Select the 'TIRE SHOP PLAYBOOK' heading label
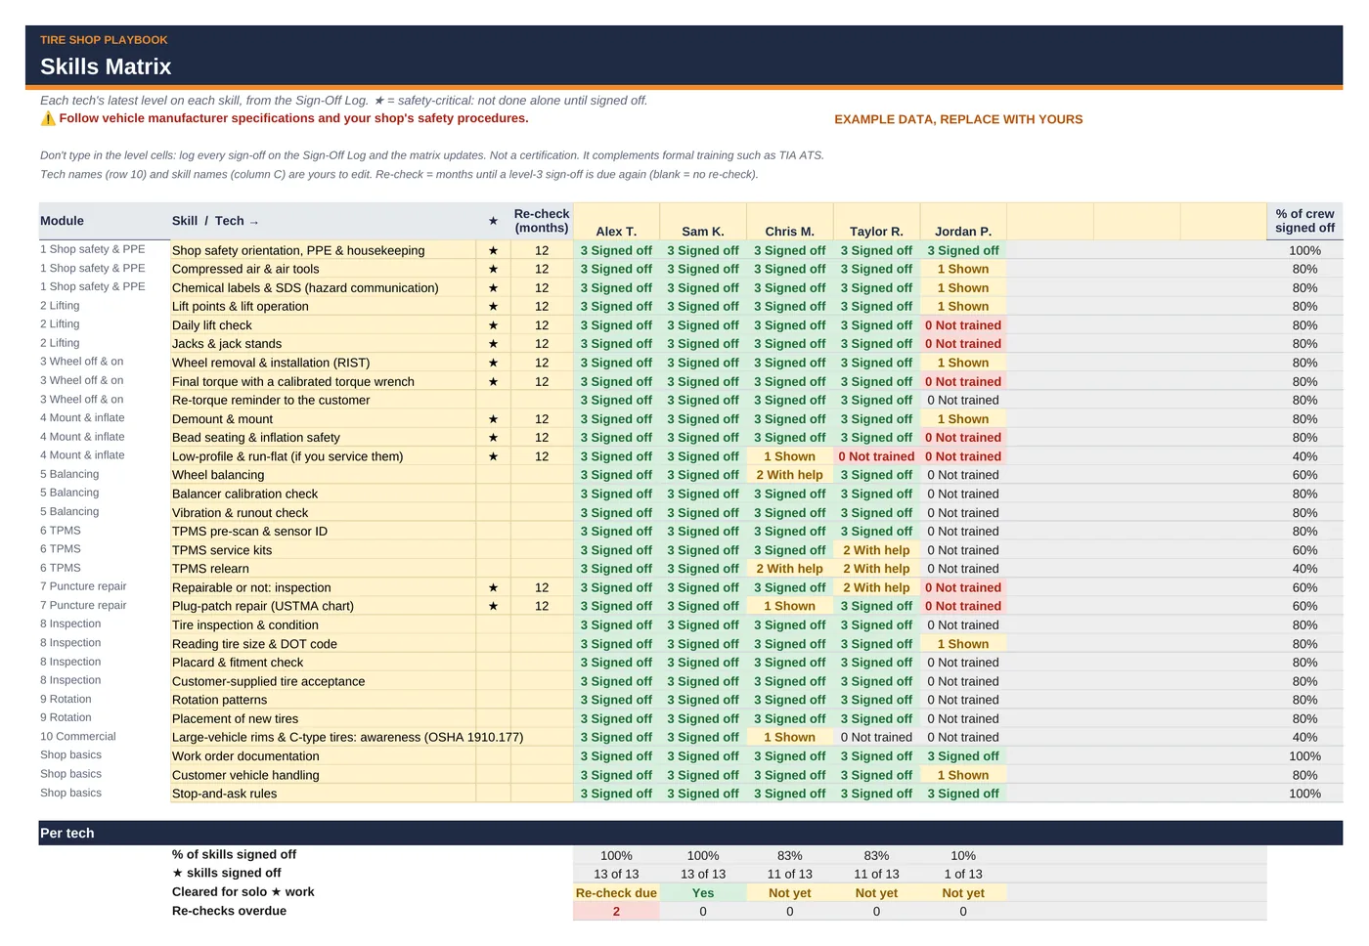This screenshot has width=1369, height=946. [x=104, y=40]
